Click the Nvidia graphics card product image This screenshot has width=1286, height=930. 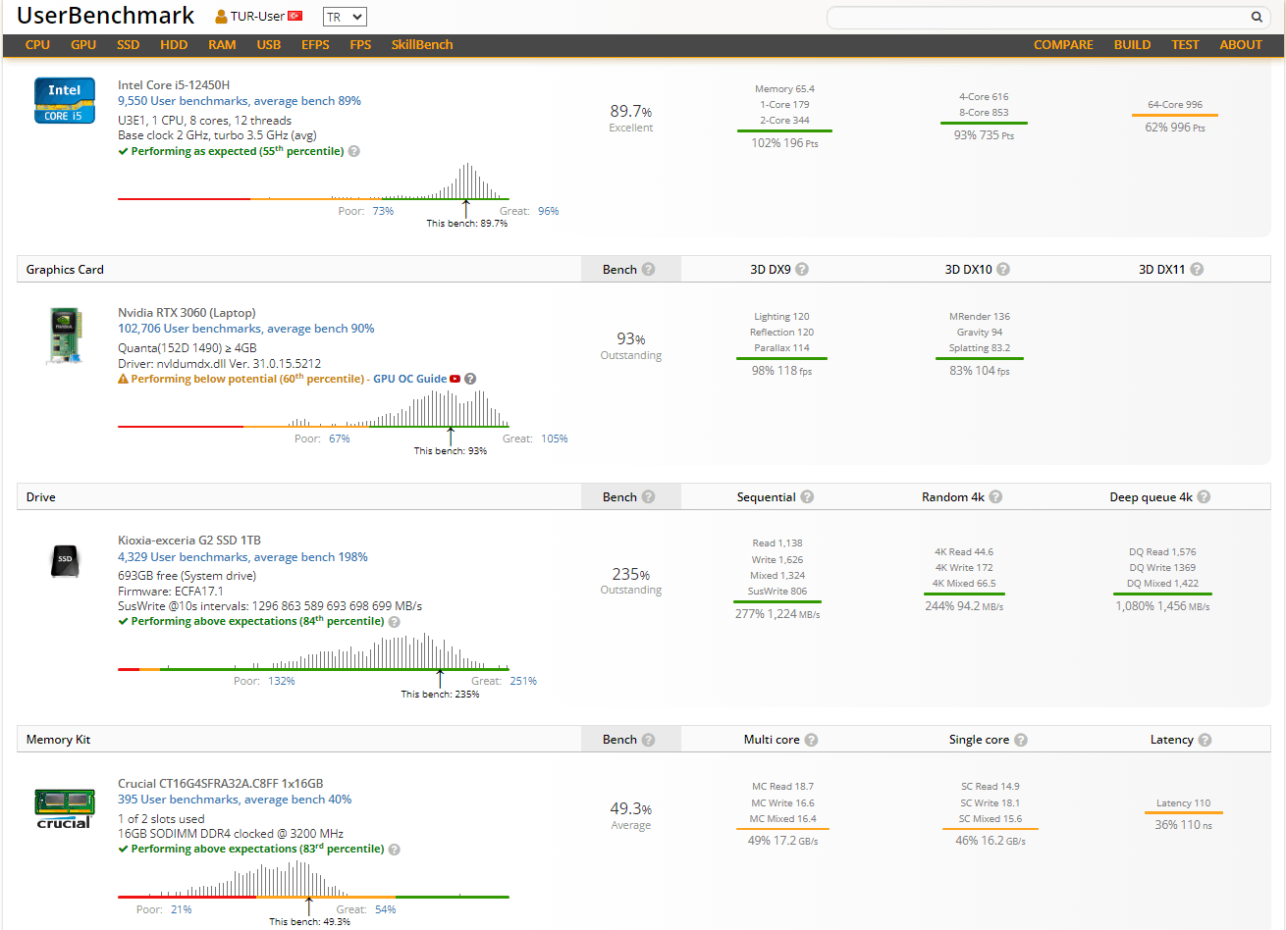(65, 335)
